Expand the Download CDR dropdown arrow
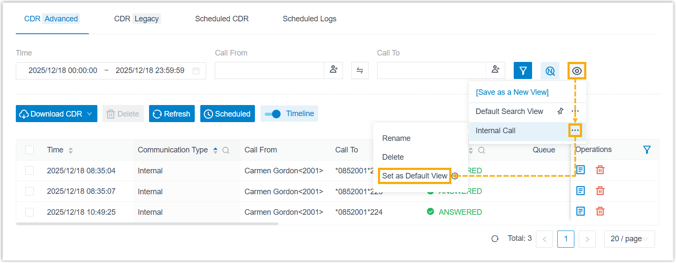The height and width of the screenshot is (263, 676). click(90, 114)
